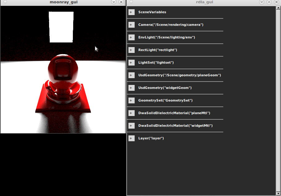Expand the UsdGeometry("widgetGeom") section
This screenshot has width=281, height=196.
(131, 88)
